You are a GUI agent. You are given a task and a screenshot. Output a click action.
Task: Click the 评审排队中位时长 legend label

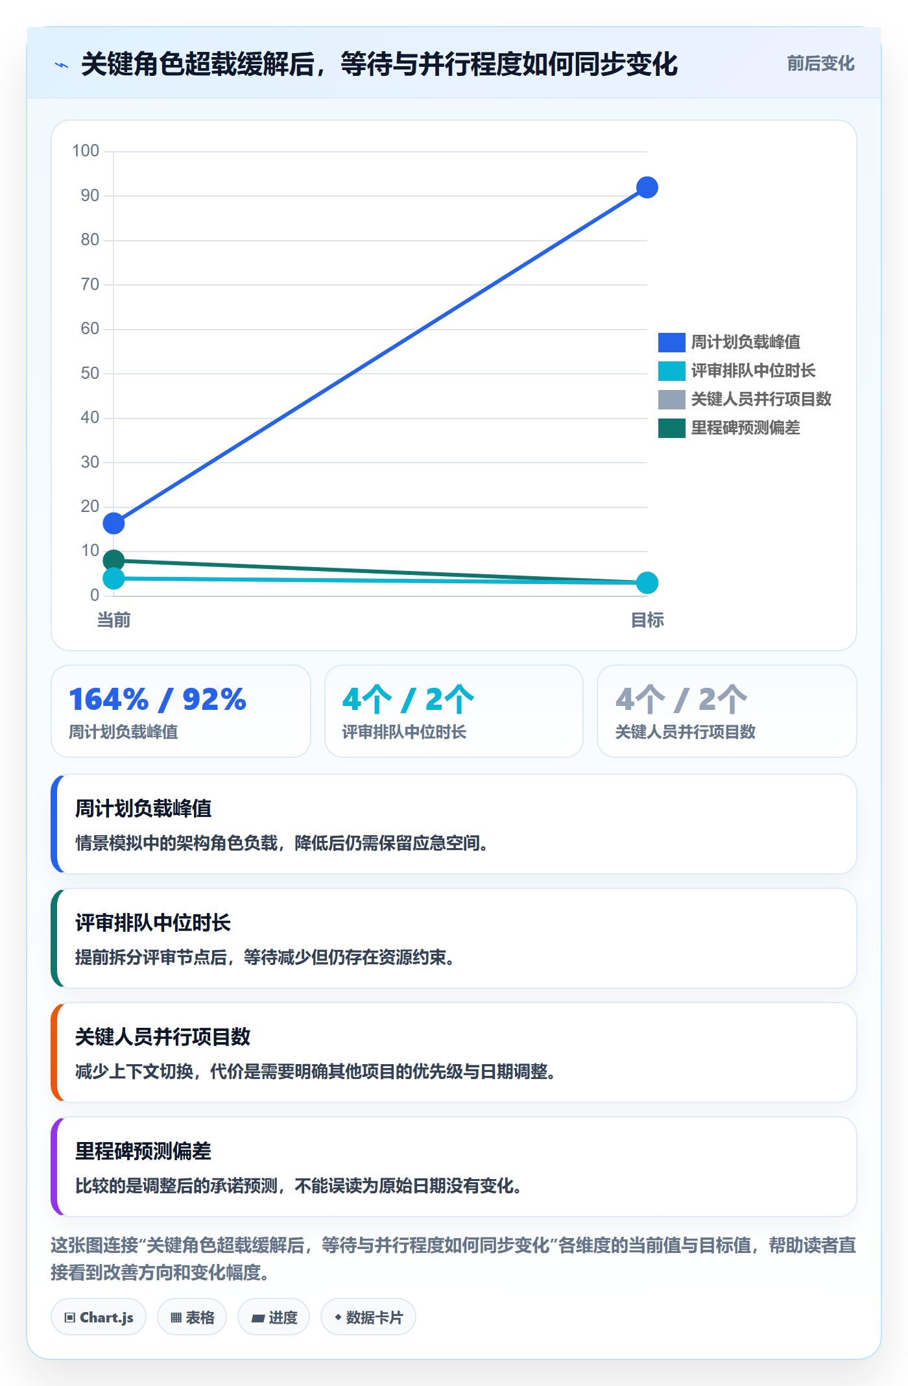[754, 371]
